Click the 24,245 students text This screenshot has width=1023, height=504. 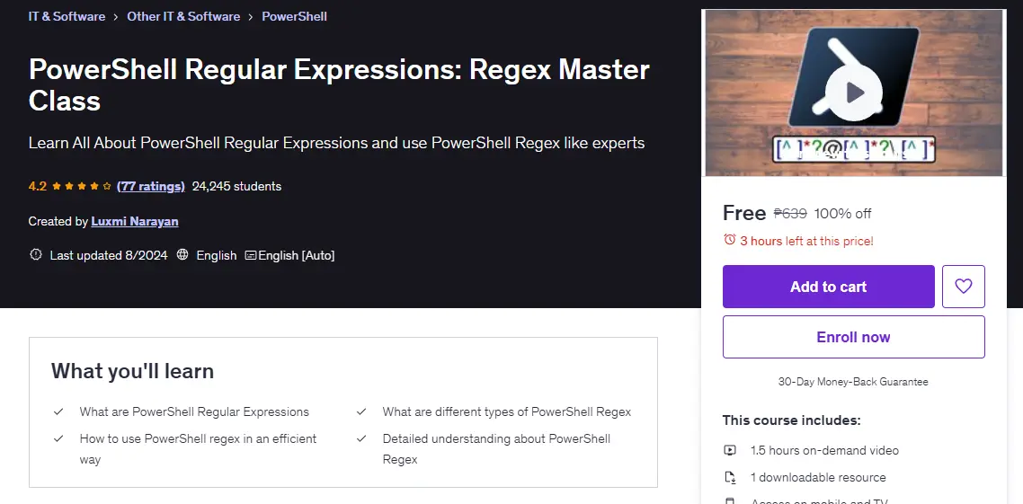236,187
